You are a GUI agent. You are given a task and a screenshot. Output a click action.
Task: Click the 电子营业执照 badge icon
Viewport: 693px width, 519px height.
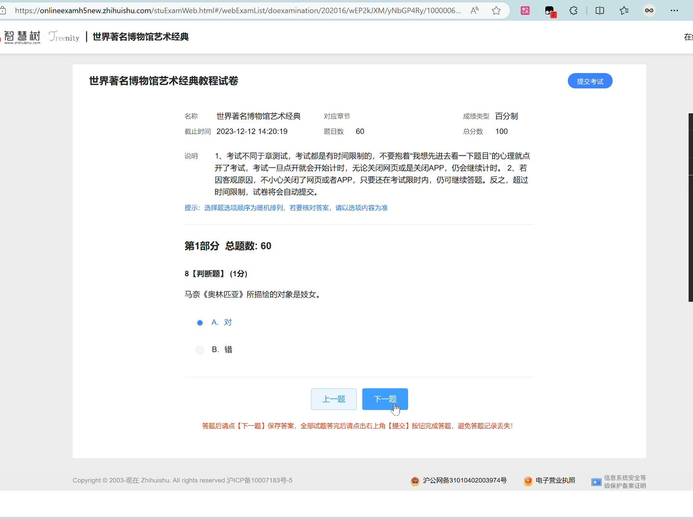[x=528, y=481]
